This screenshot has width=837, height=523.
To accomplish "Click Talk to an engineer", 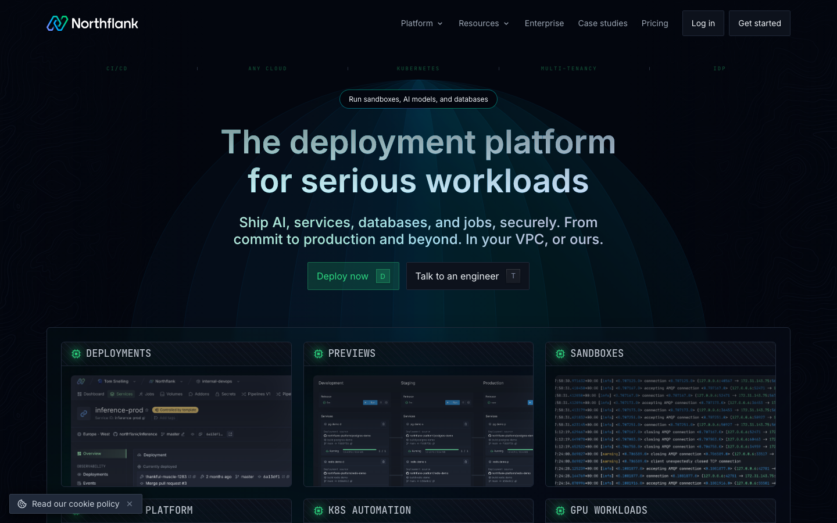I will (468, 276).
